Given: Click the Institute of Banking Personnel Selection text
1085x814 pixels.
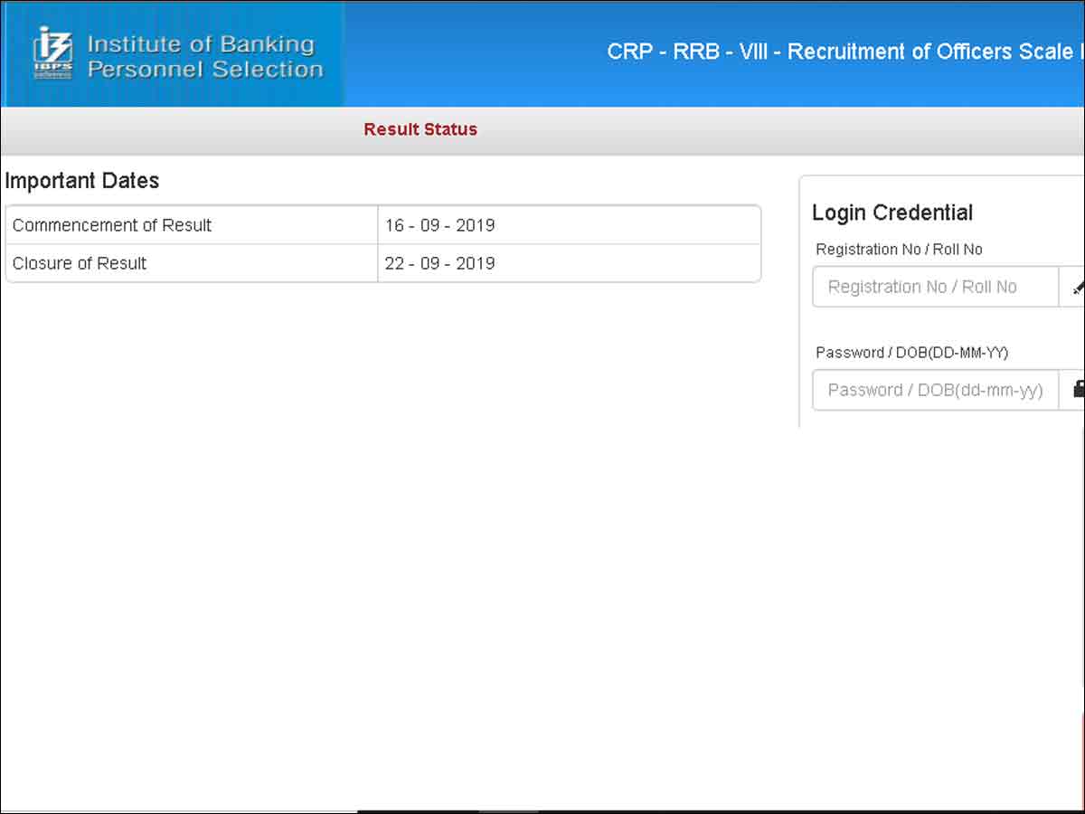Looking at the screenshot, I should click(x=204, y=56).
